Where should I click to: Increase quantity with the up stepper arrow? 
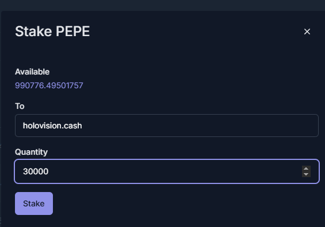[306, 169]
